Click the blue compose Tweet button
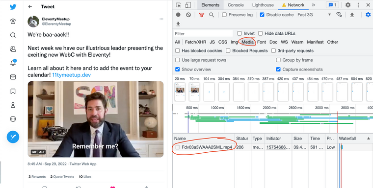373x188 pixels. tap(13, 137)
